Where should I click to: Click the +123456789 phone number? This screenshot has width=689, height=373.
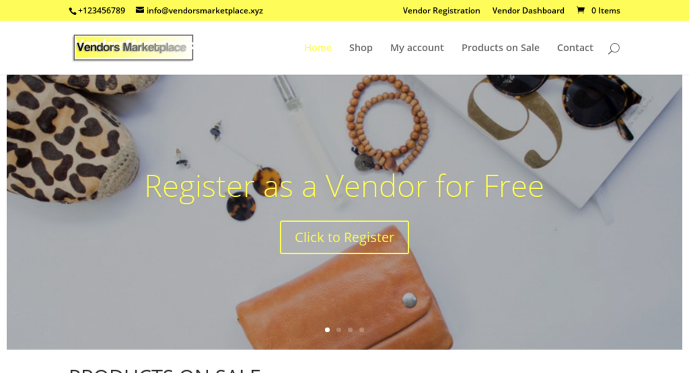101,10
